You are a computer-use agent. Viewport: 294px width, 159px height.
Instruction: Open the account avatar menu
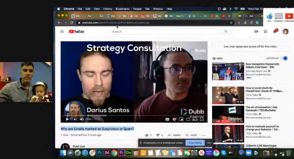[286, 32]
